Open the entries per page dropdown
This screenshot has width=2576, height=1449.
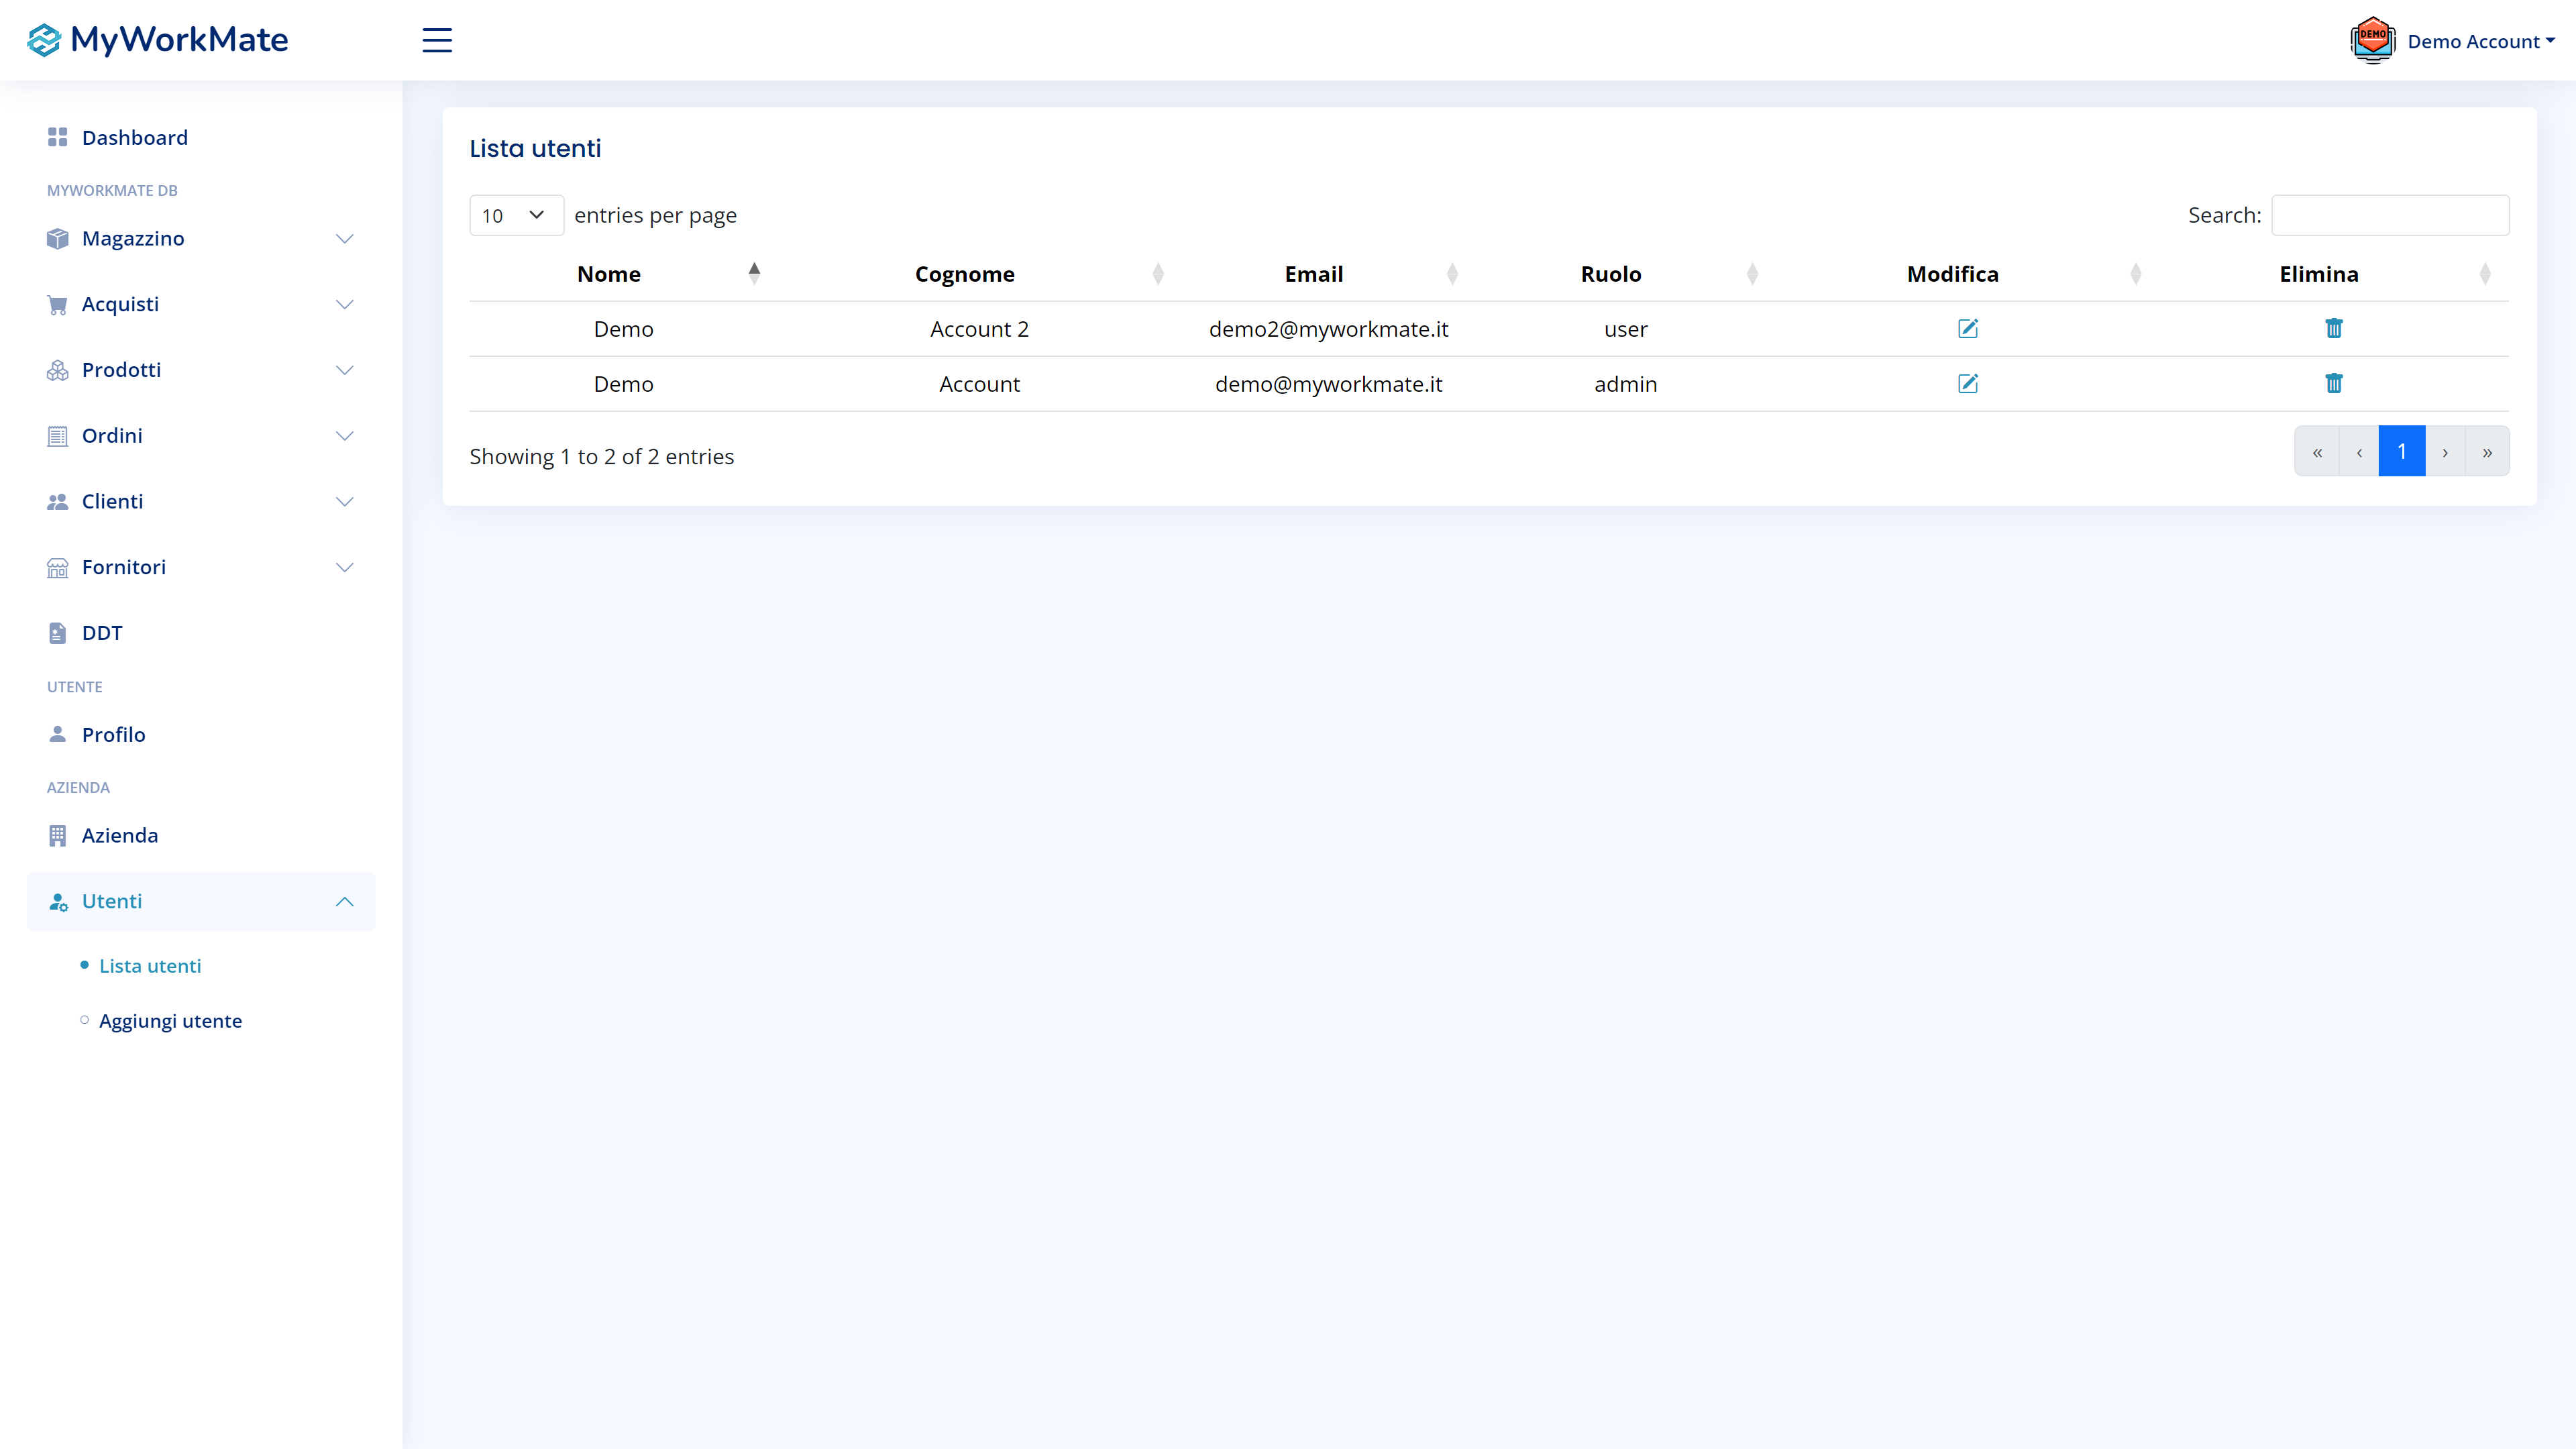point(515,215)
